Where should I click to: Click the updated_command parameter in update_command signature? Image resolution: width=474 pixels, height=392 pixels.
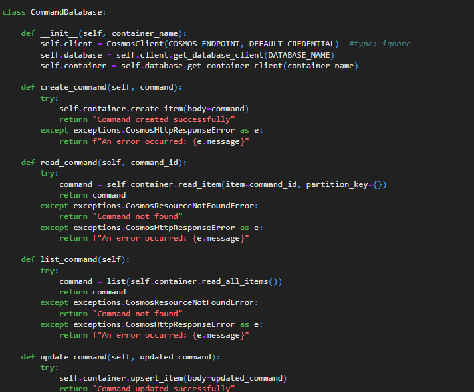[x=176, y=357]
